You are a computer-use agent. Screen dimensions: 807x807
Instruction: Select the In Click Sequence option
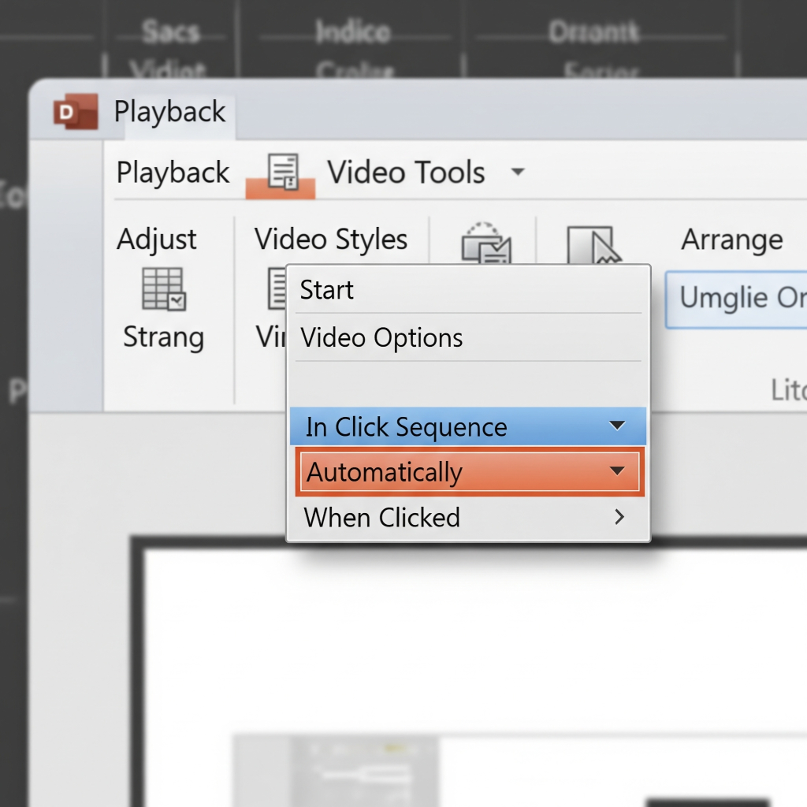pyautogui.click(x=407, y=426)
